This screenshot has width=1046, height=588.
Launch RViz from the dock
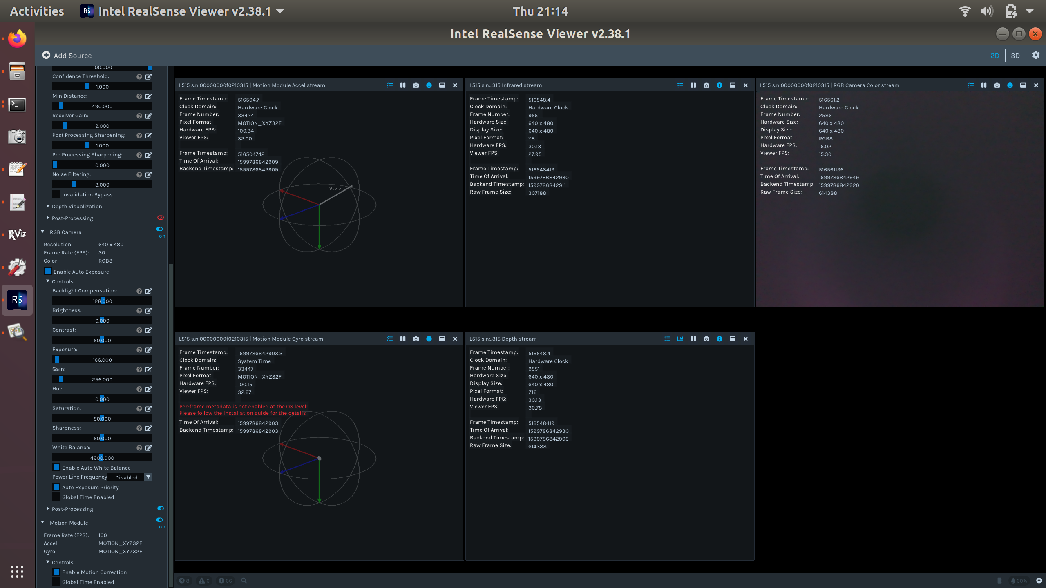[17, 234]
